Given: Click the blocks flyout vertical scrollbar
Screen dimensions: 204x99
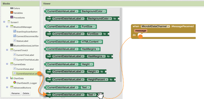Looking at the screenshot, I should (121, 45).
